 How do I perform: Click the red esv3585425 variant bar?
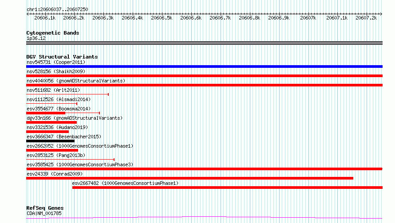pos(204,169)
